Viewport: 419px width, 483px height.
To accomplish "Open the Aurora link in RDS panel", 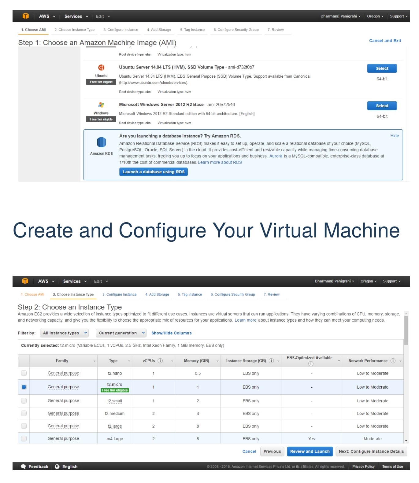I will click(276, 156).
